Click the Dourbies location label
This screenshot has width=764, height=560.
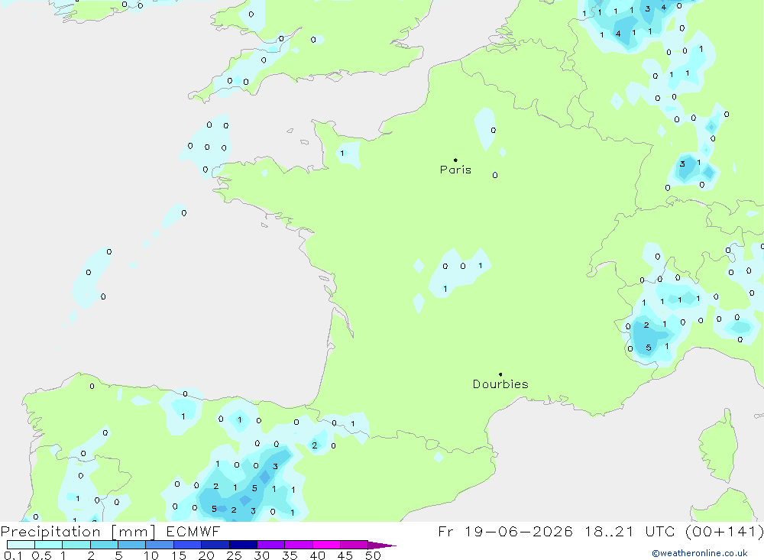pos(500,384)
